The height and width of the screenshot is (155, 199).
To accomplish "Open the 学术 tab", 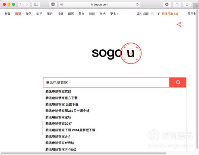I will pyautogui.click(x=103, y=14).
